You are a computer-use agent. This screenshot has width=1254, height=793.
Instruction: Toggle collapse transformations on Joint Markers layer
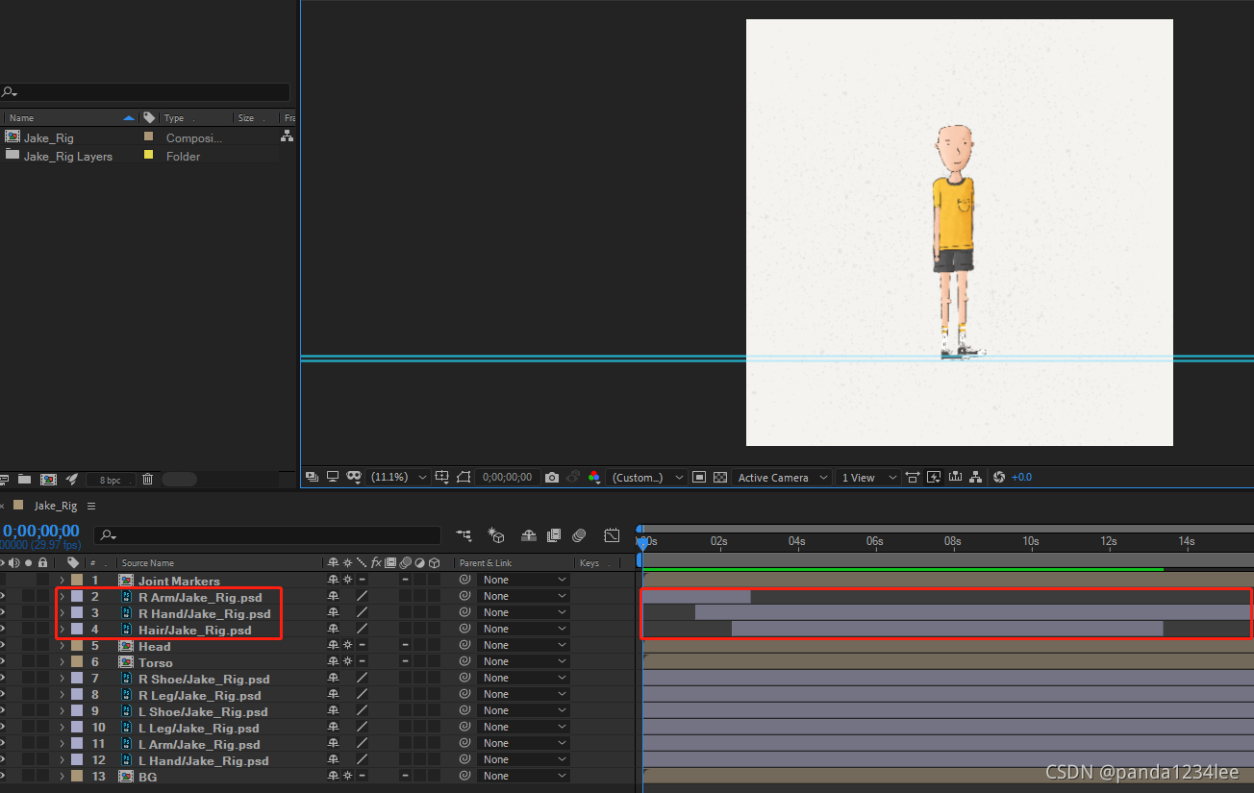(x=348, y=580)
